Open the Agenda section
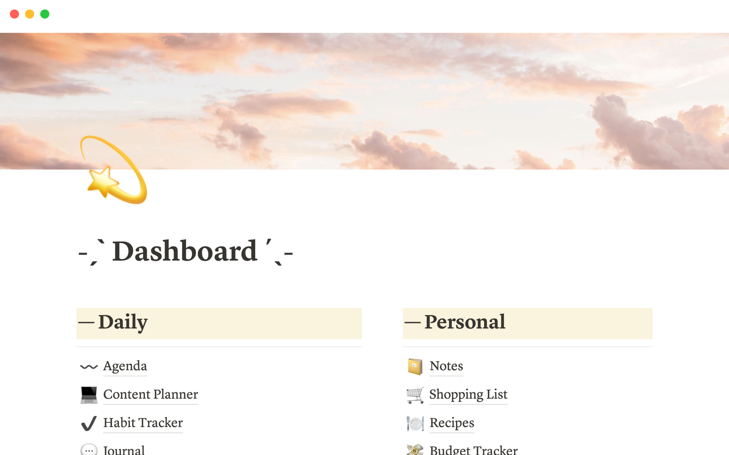Image resolution: width=729 pixels, height=455 pixels. [x=125, y=366]
